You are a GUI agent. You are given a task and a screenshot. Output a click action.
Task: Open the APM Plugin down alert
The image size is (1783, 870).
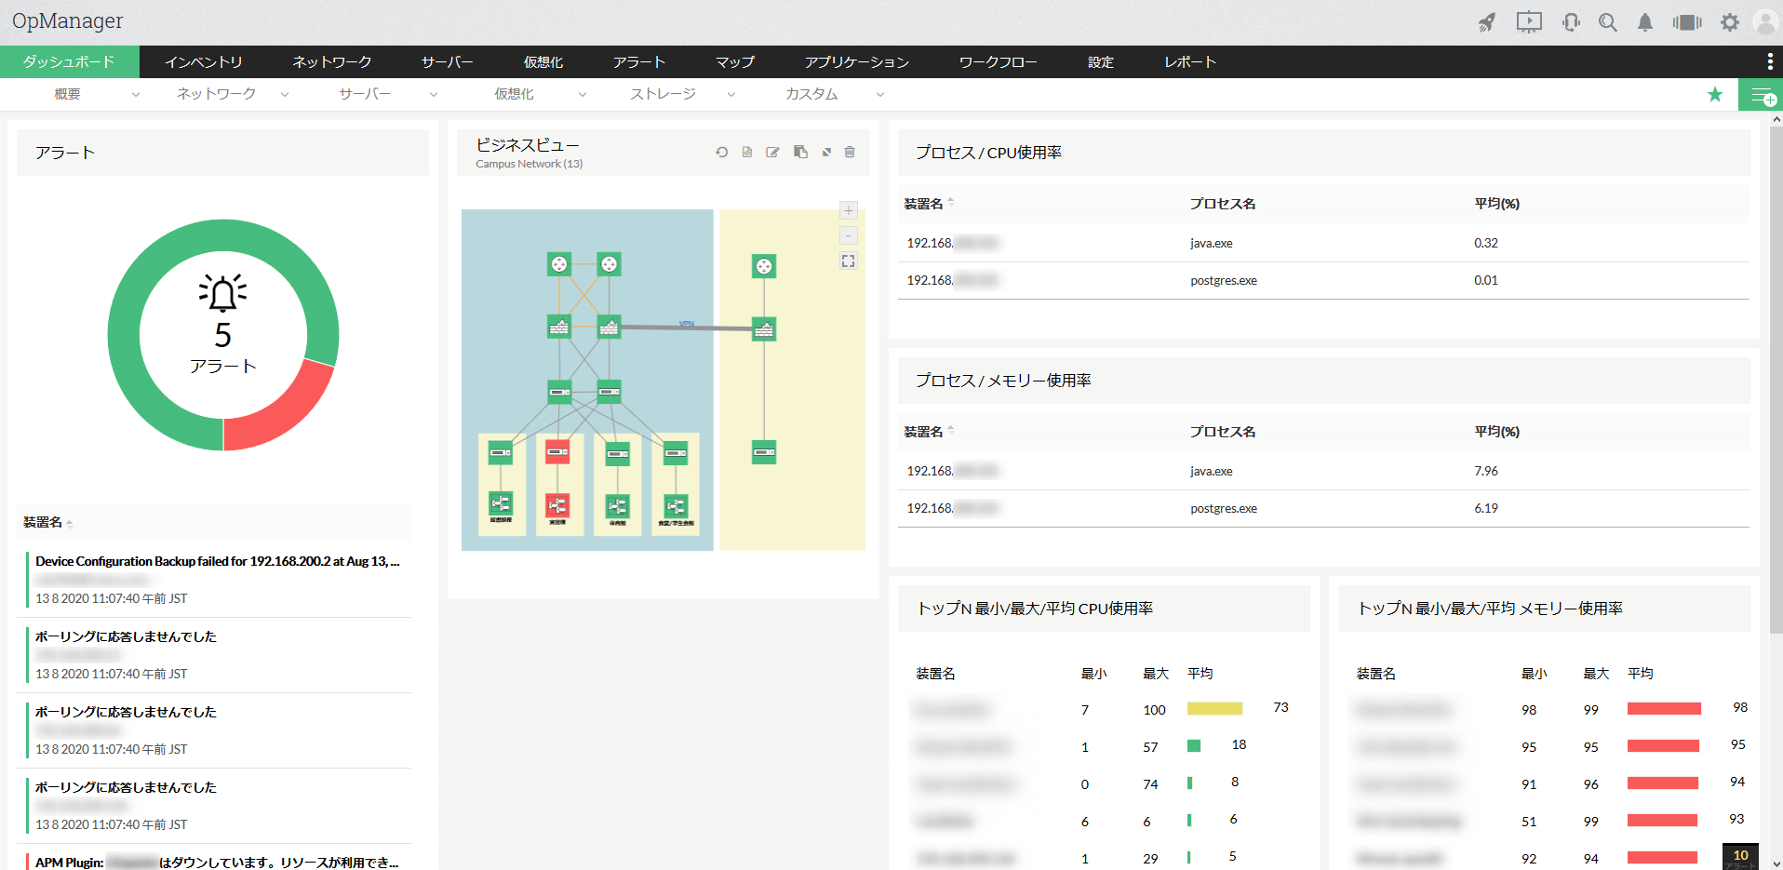click(x=217, y=863)
